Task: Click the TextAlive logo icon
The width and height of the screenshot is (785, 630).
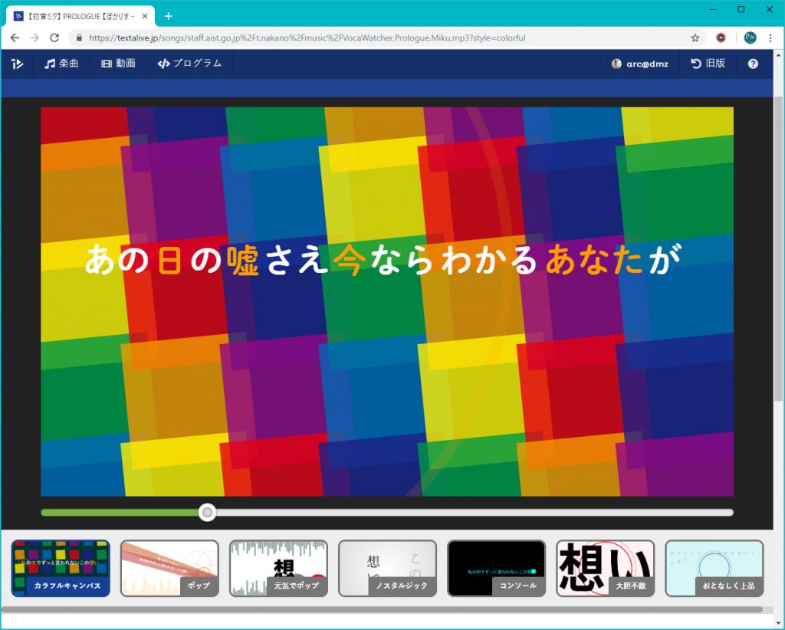Action: 17,64
